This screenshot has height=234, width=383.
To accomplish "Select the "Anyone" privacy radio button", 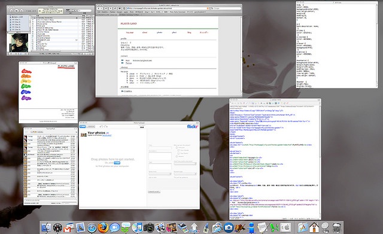I will (x=177, y=156).
